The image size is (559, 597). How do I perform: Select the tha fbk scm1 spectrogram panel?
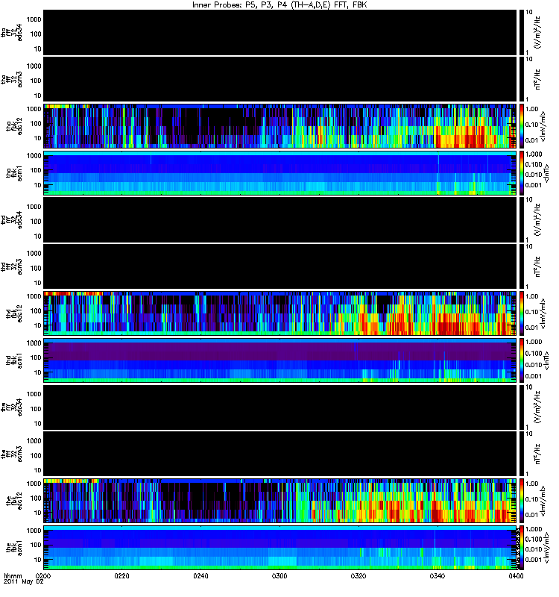pos(280,173)
